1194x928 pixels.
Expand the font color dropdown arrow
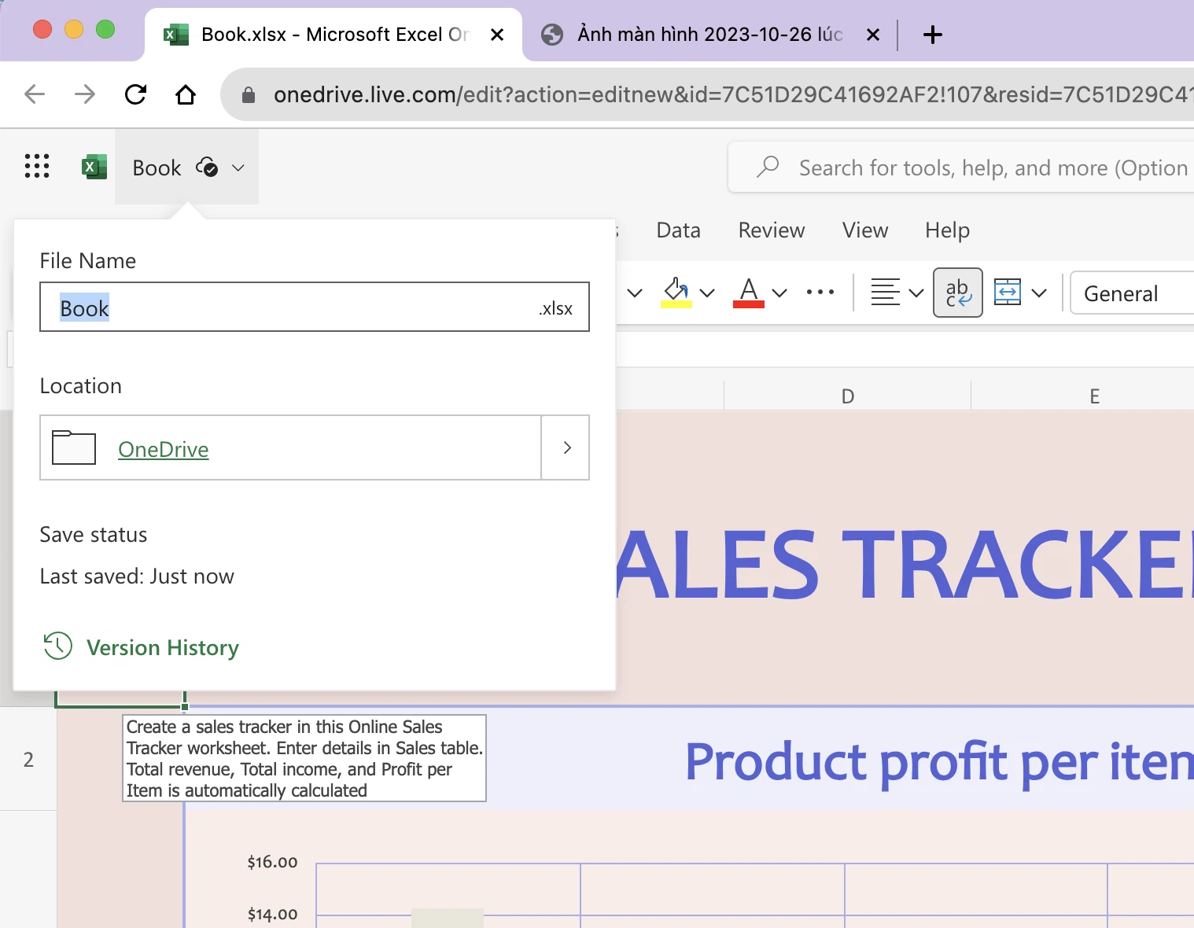[x=779, y=293]
